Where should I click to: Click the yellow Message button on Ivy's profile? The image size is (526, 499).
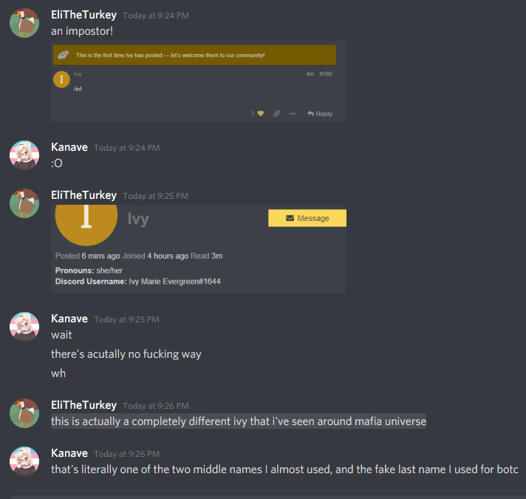coord(307,218)
